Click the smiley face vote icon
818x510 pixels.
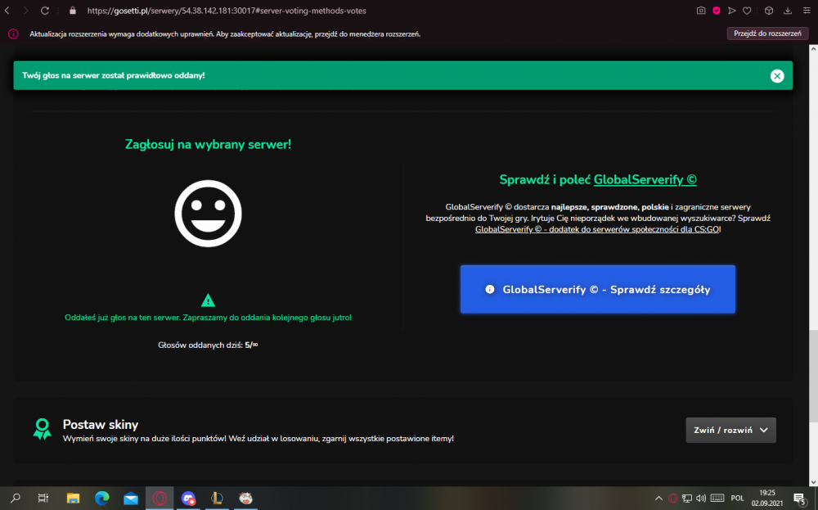pos(208,214)
